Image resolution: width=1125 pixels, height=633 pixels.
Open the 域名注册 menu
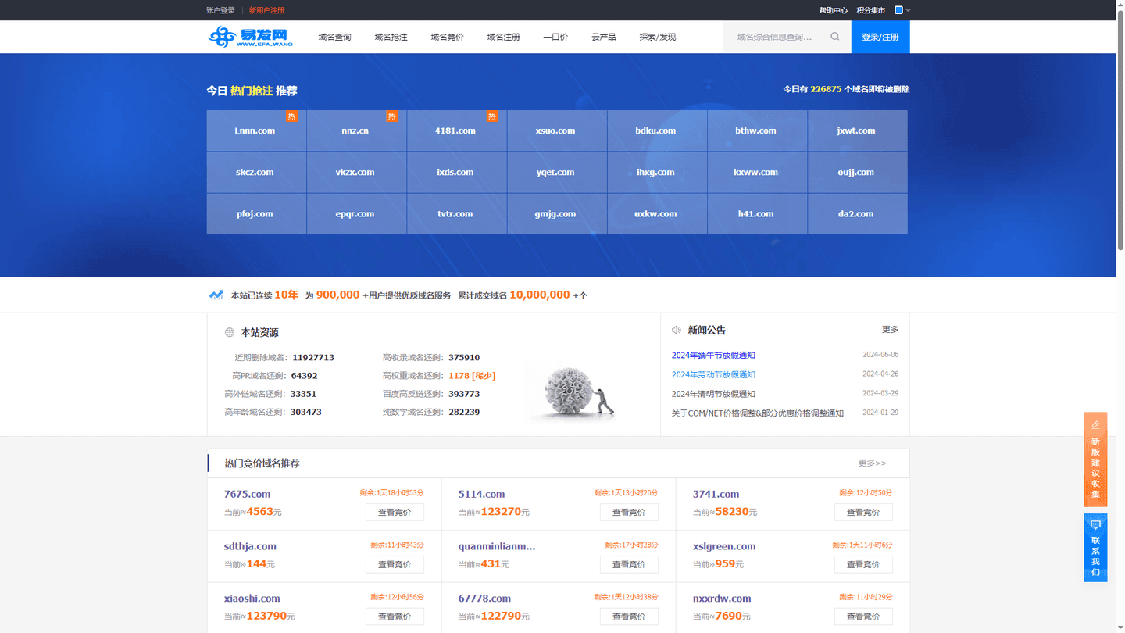[503, 37]
